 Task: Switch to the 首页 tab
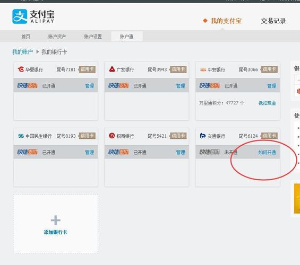point(25,36)
